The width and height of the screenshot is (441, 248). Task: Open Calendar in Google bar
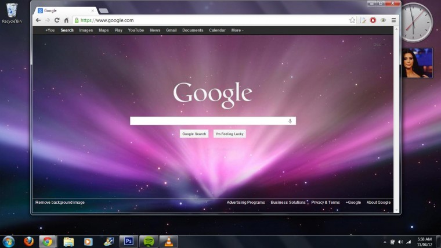[x=217, y=30]
